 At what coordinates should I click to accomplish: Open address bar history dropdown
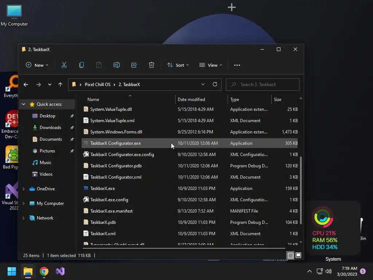pos(203,84)
